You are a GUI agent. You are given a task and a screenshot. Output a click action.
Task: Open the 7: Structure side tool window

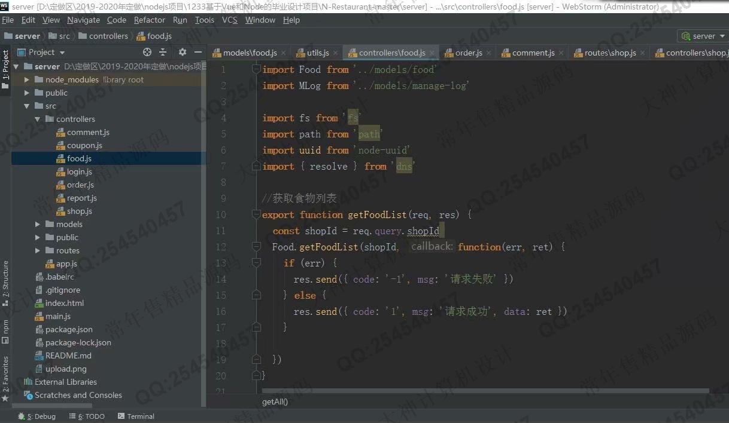(5, 283)
